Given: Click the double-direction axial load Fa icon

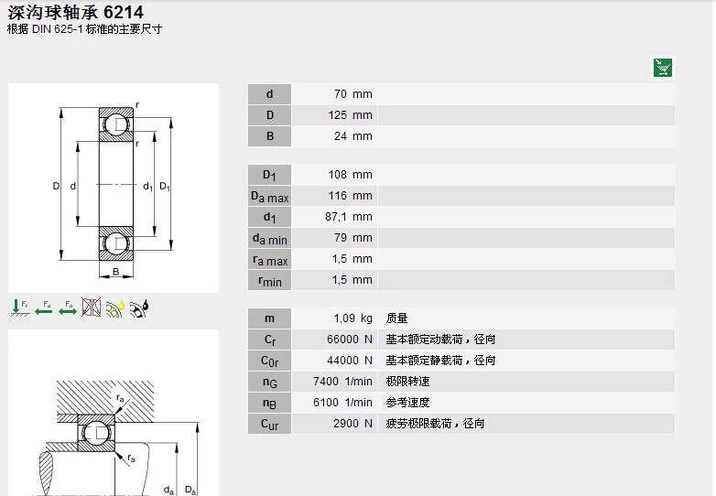Looking at the screenshot, I should coord(68,307).
